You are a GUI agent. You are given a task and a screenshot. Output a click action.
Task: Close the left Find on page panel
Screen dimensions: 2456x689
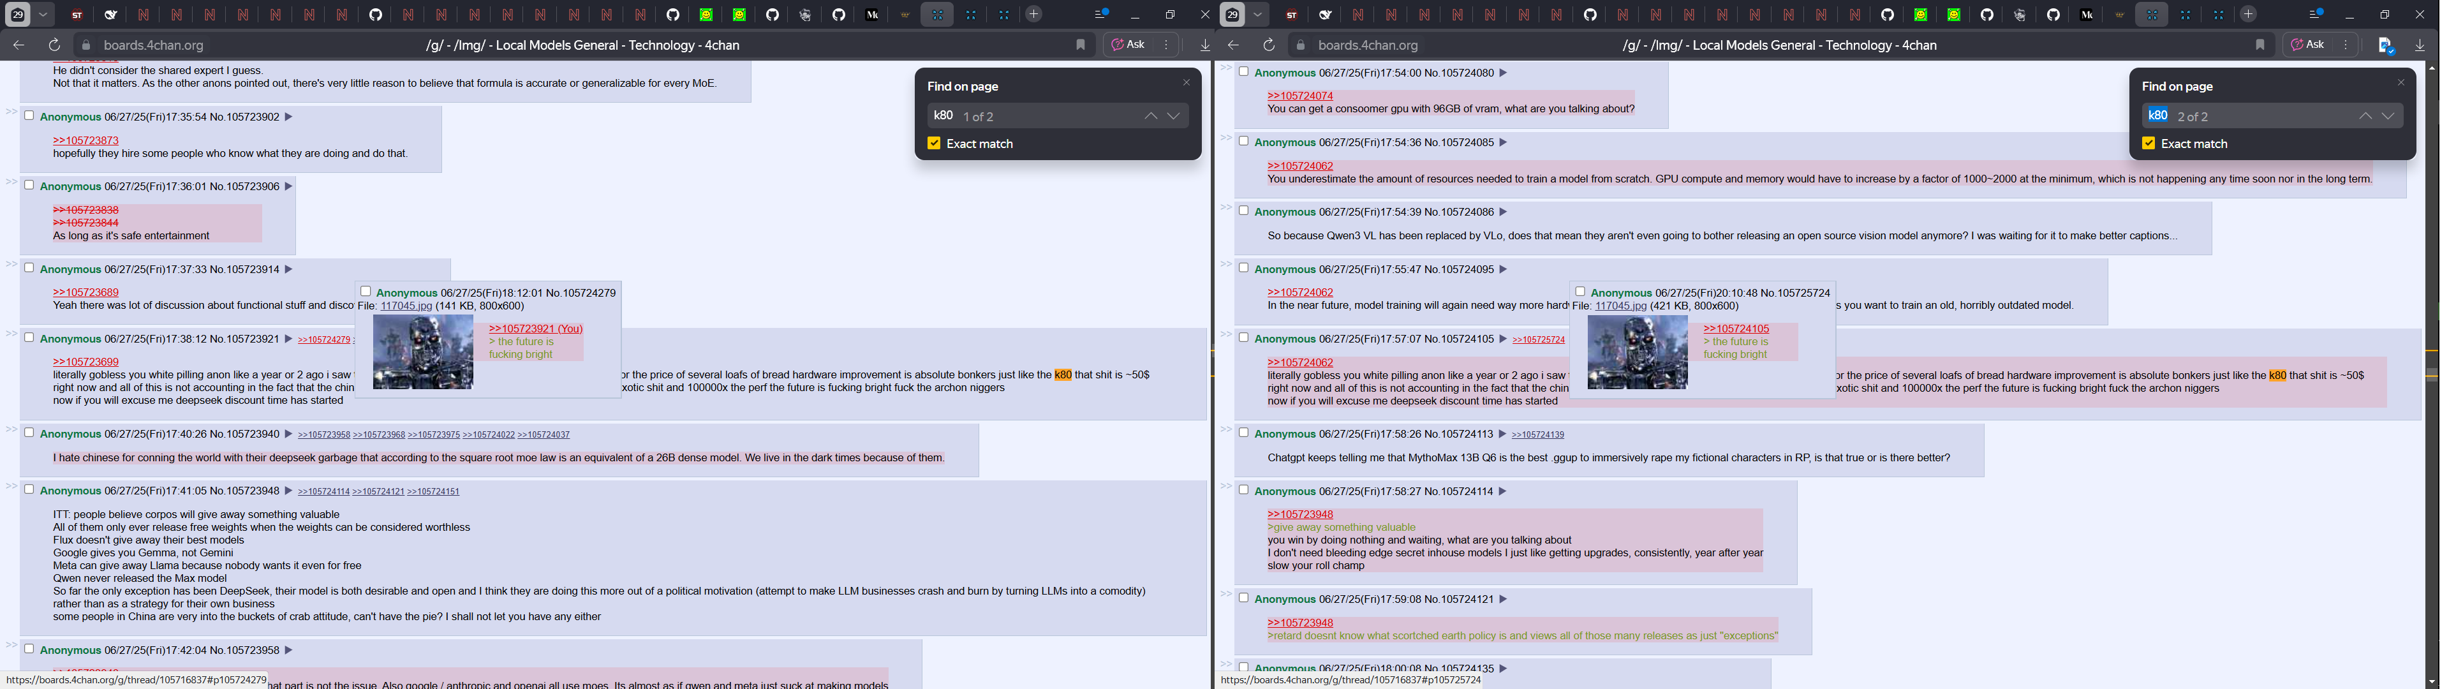[x=1187, y=83]
